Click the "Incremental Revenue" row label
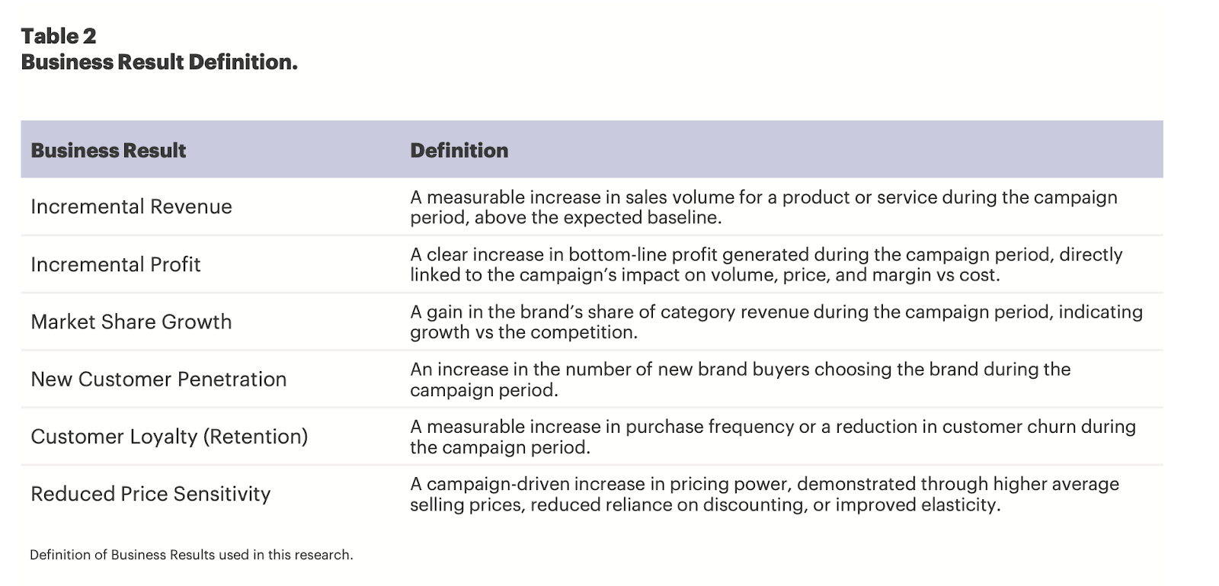The width and height of the screenshot is (1219, 586). pos(131,207)
